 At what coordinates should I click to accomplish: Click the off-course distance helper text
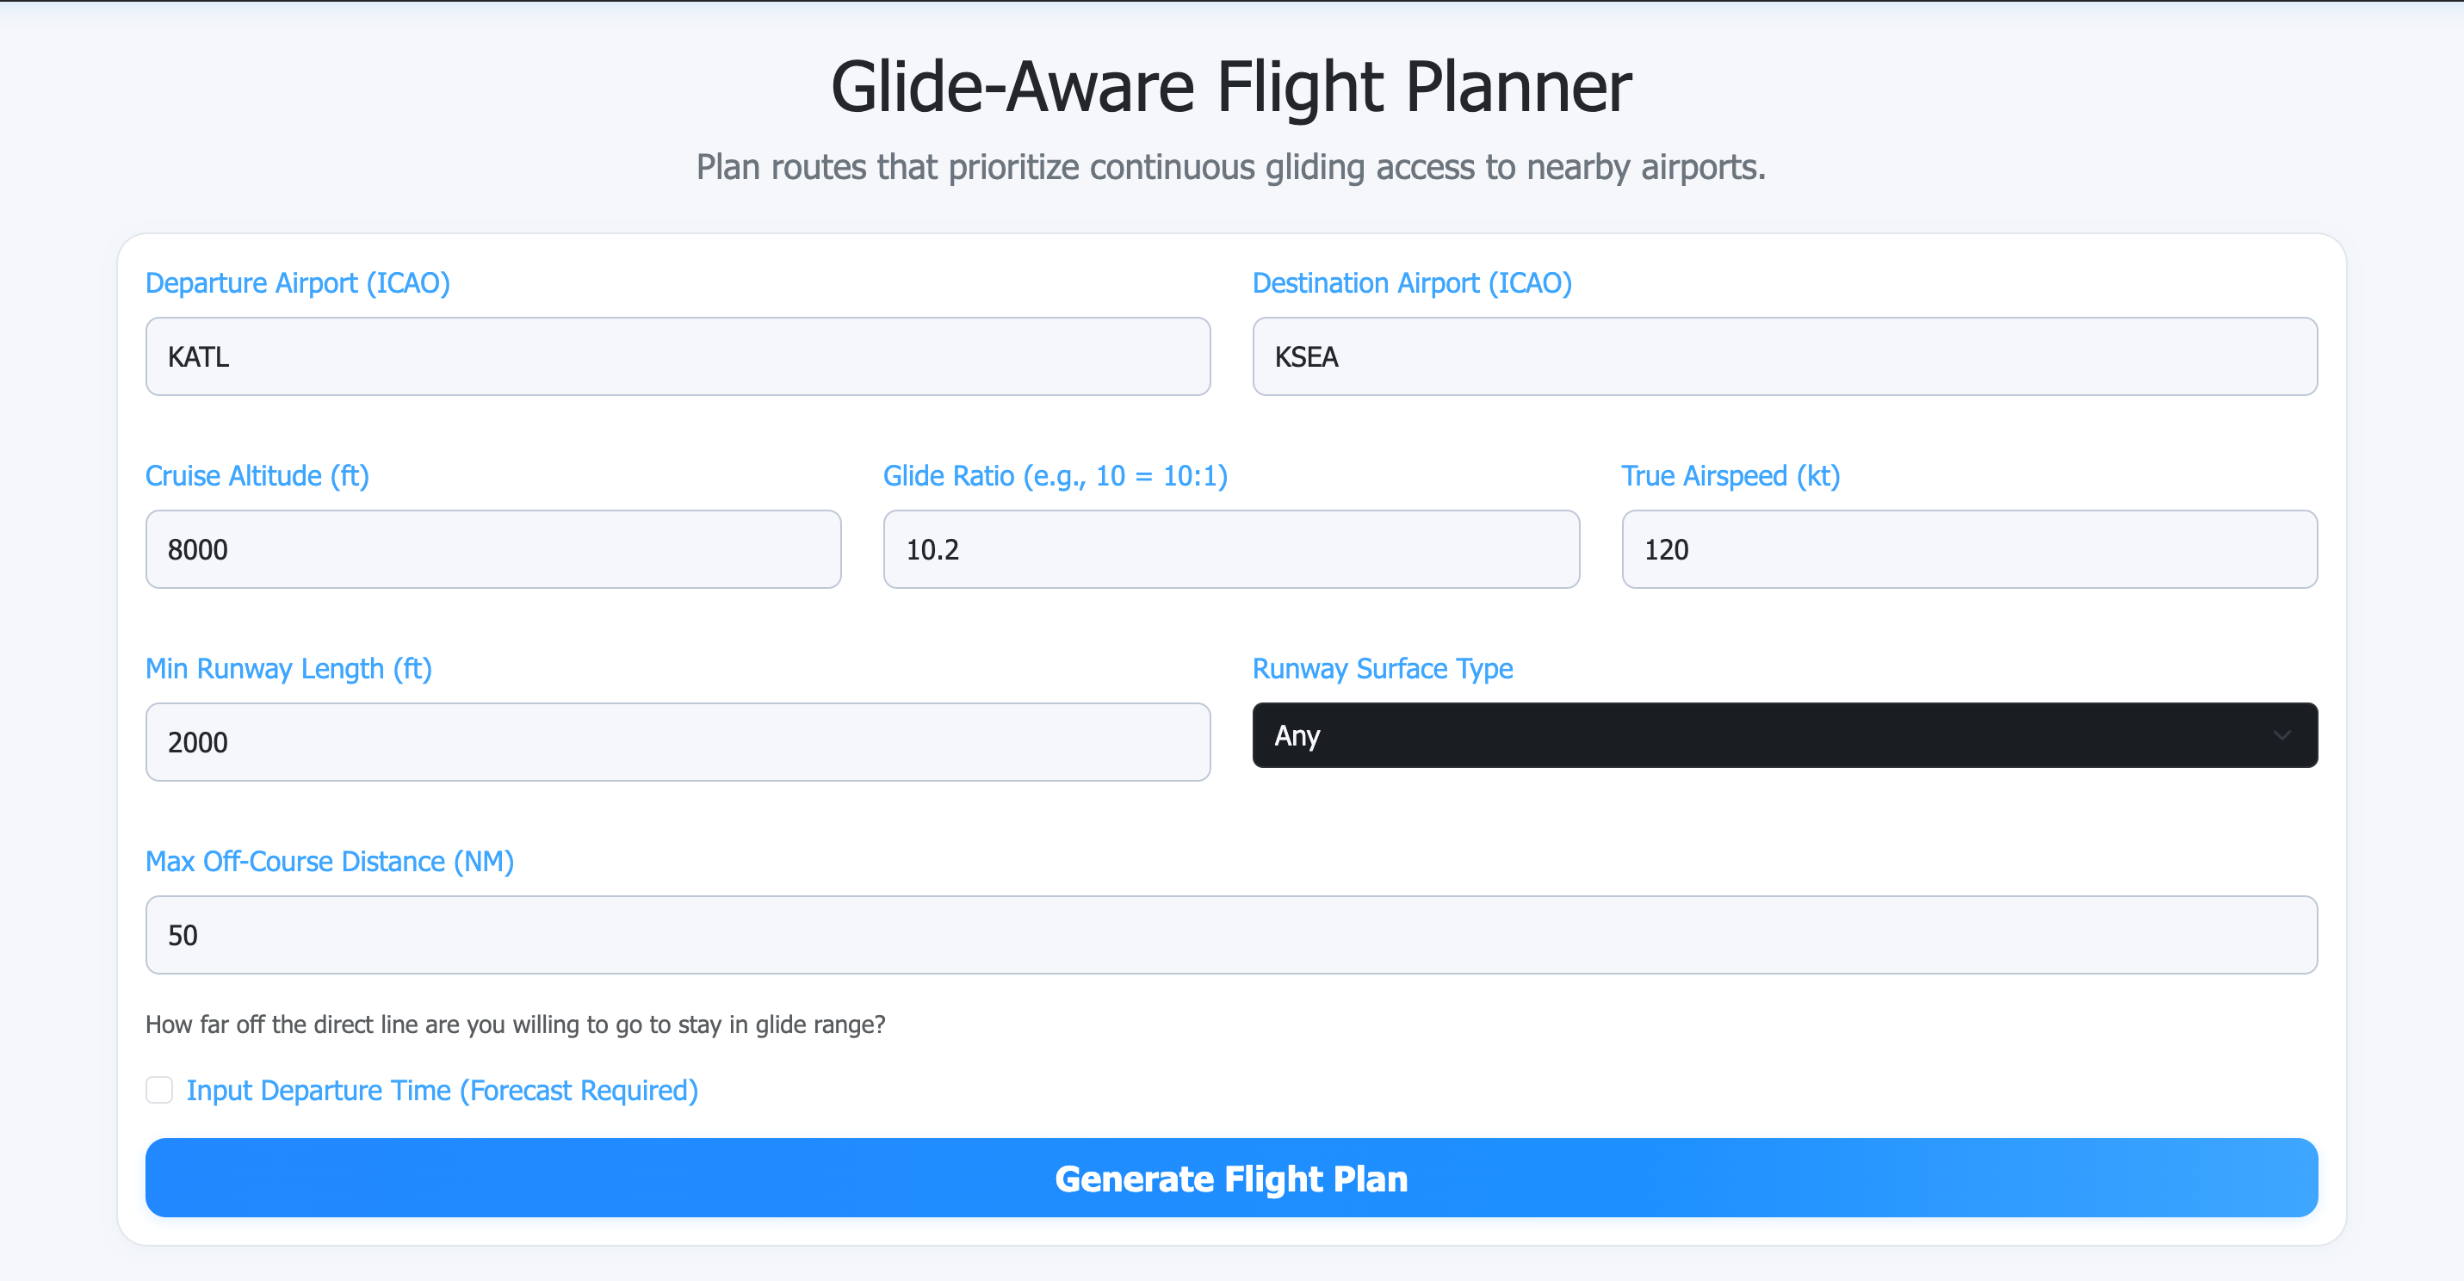[x=516, y=1024]
